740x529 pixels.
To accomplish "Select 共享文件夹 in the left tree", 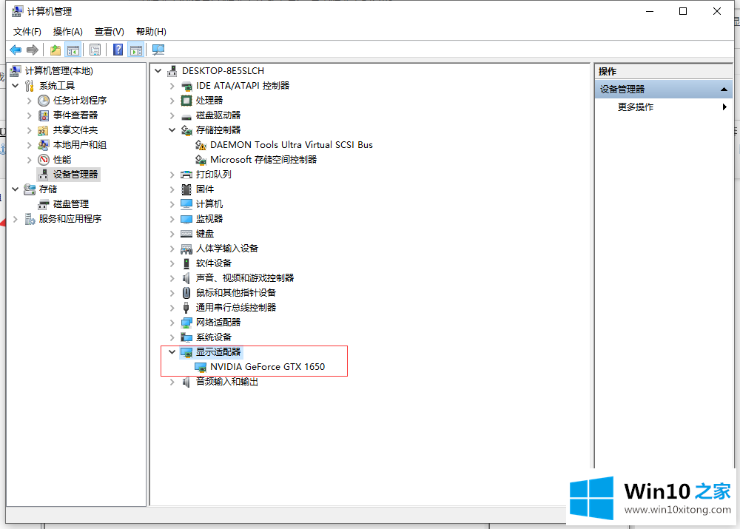I will click(75, 129).
